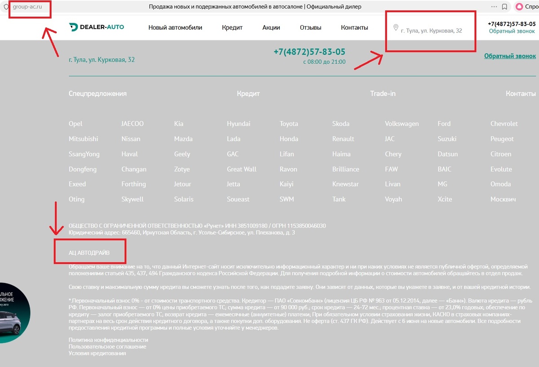
Task: Click the underlined Обратный звонок link in footer
Action: coord(510,56)
